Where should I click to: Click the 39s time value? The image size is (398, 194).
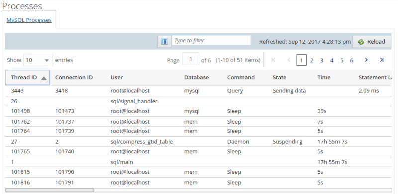point(322,111)
